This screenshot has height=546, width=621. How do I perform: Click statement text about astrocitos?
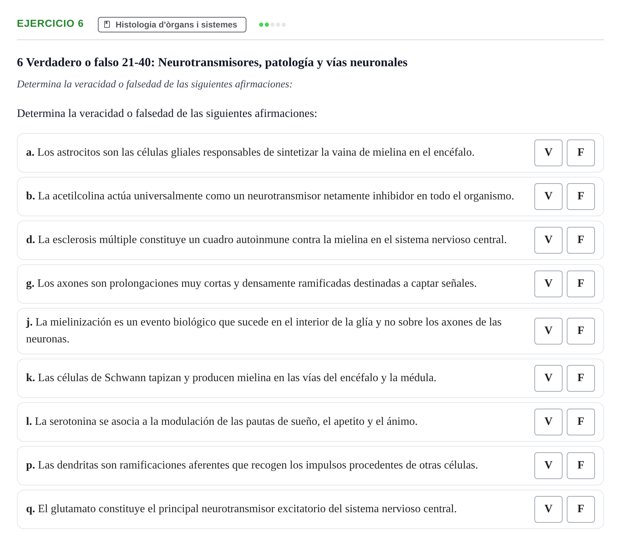point(250,152)
